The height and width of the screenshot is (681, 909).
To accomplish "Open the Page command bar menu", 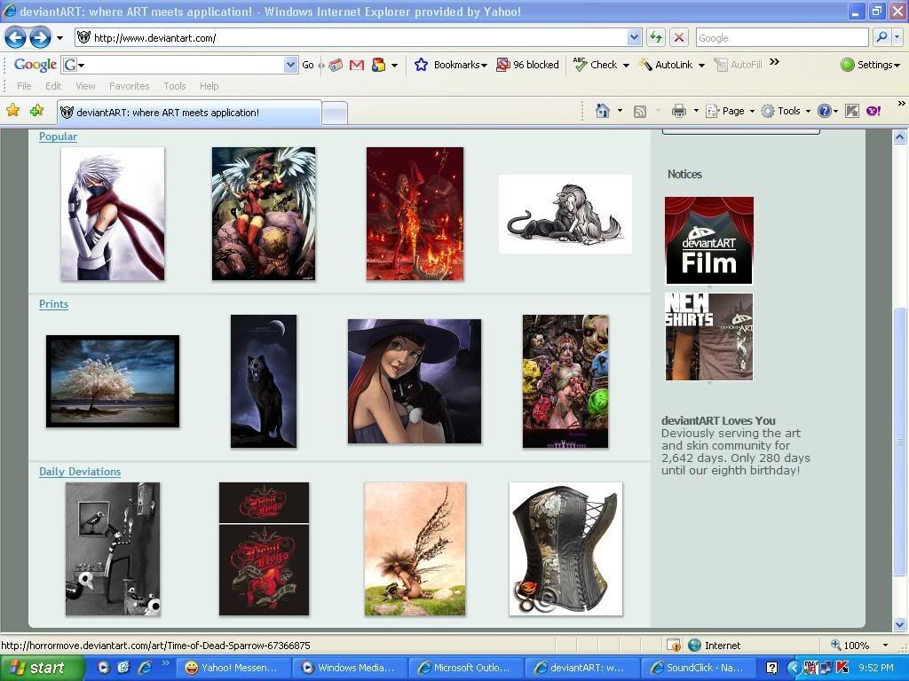I will pyautogui.click(x=730, y=111).
